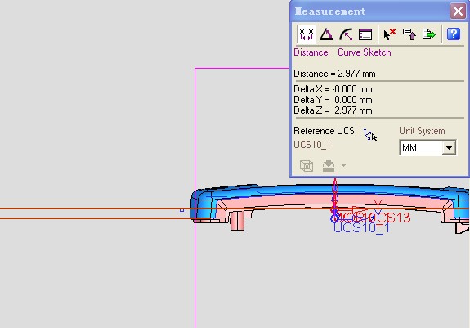Clear selection with the cursor red X icon
Viewport: 470px width, 328px height.
pos(390,34)
